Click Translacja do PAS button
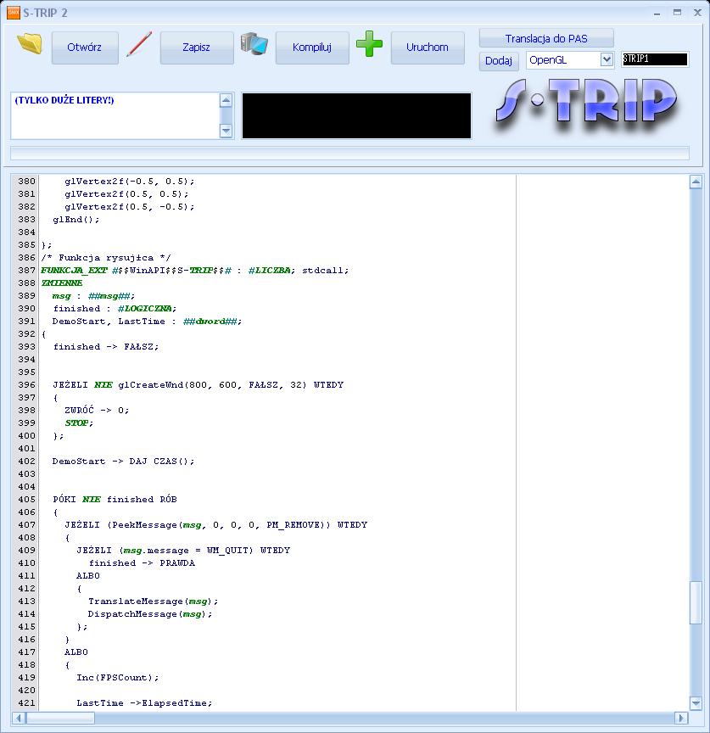This screenshot has height=733, width=710. 546,38
